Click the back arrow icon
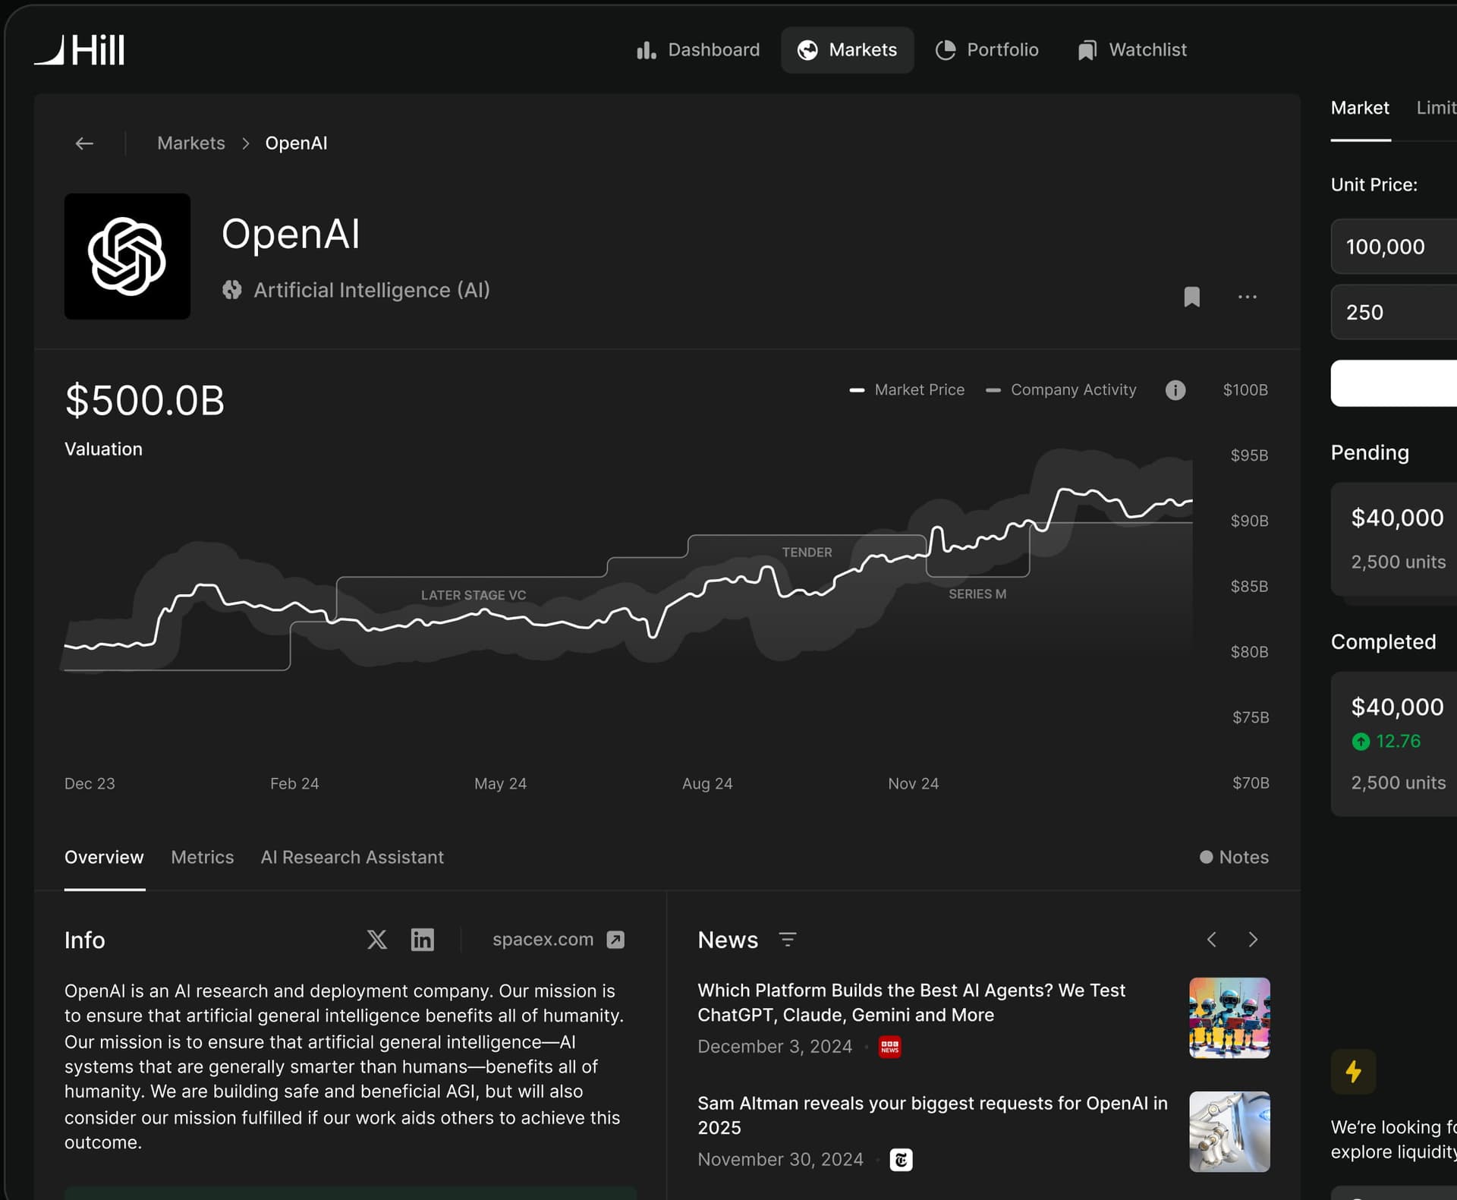The height and width of the screenshot is (1200, 1457). tap(84, 143)
